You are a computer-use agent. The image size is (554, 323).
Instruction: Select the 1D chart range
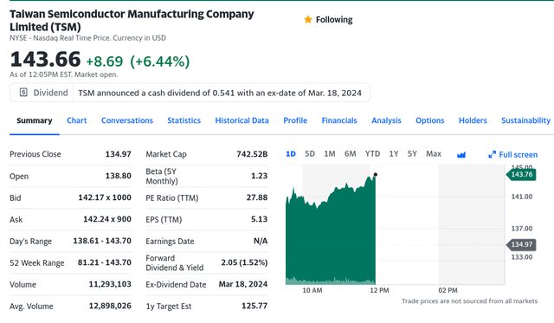pyautogui.click(x=291, y=154)
